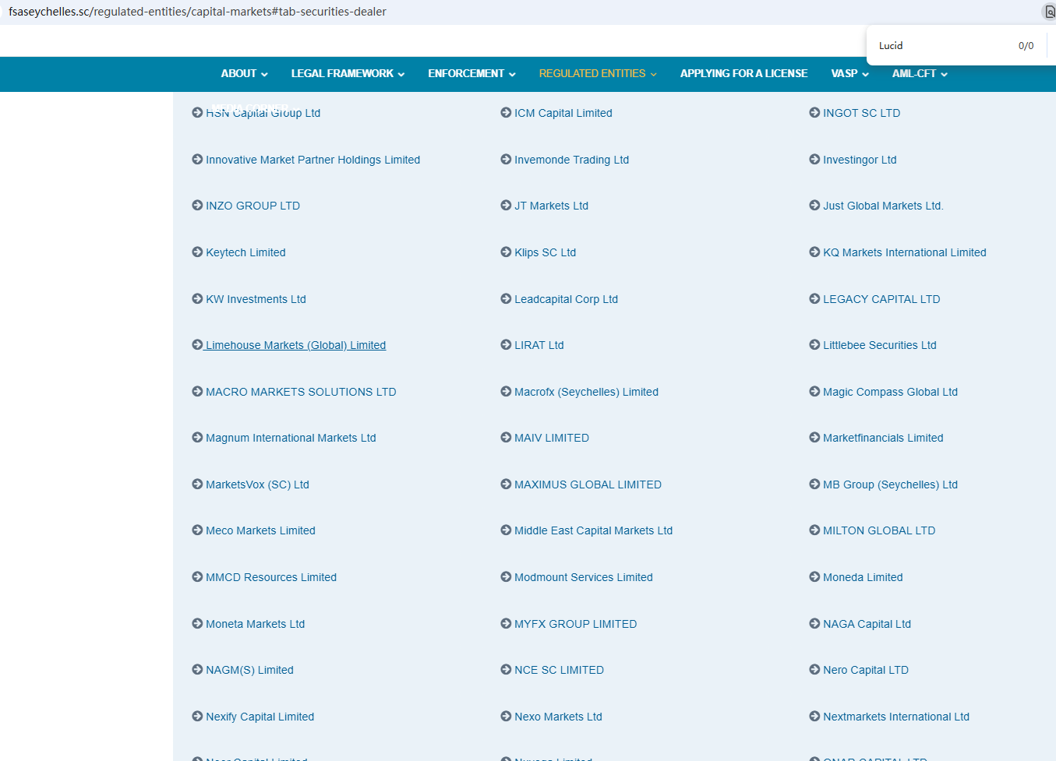Click the Lucid find-in-page search box
This screenshot has width=1056, height=761.
coord(943,46)
